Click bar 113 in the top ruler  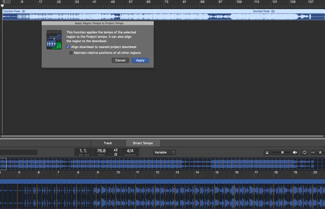(256, 2)
